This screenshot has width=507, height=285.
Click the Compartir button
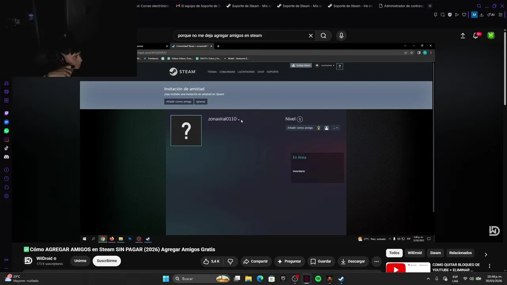click(255, 261)
